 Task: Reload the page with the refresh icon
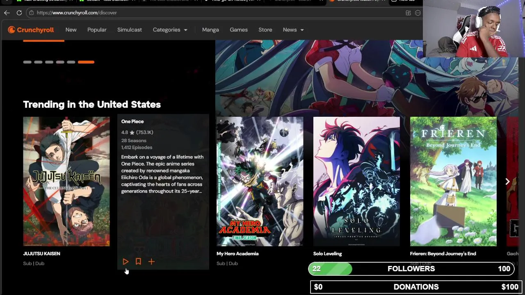pos(19,13)
